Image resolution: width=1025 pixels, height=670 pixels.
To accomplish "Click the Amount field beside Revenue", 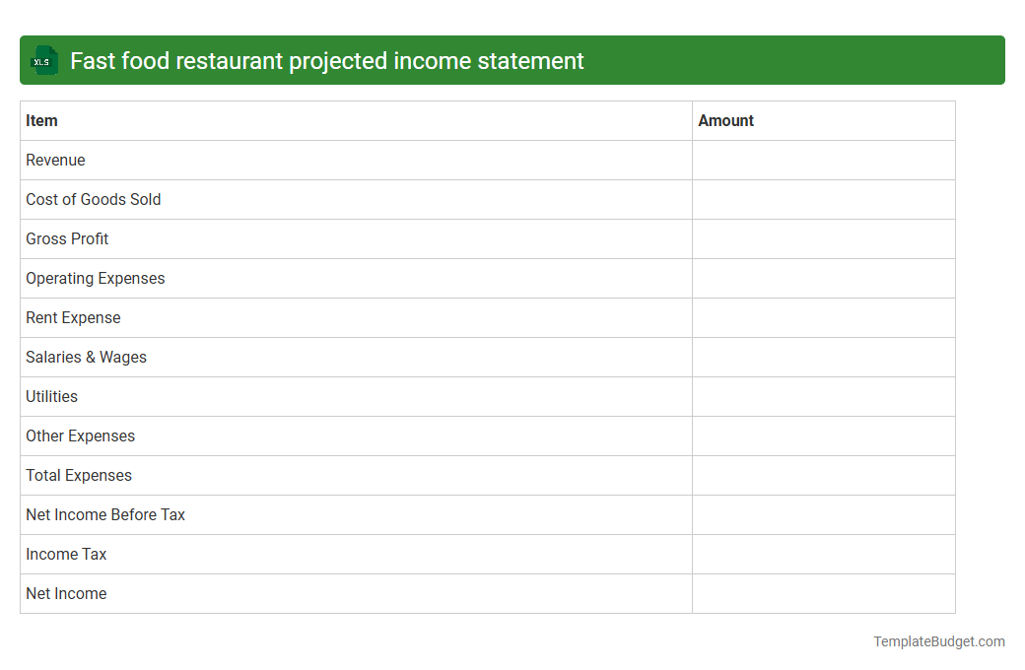I will 823,160.
